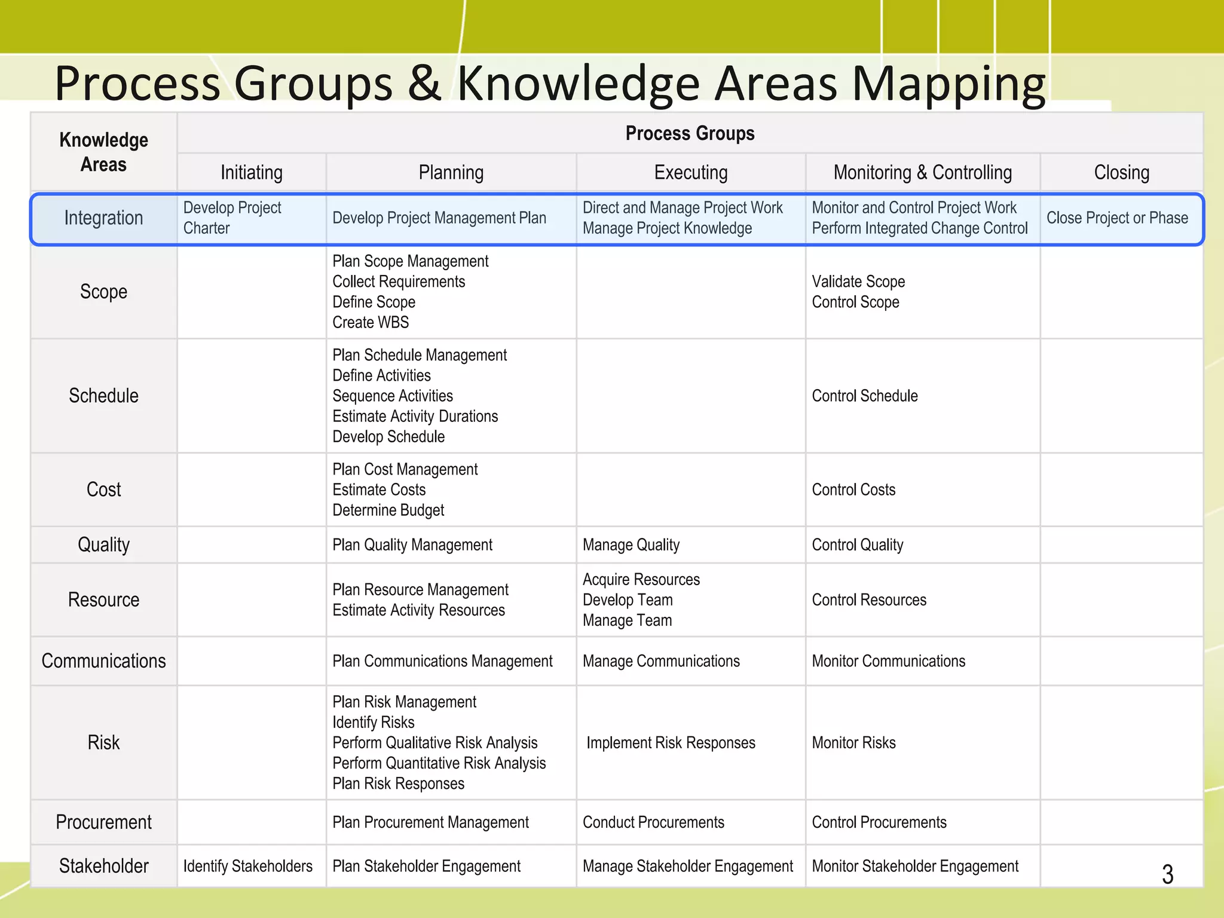Select 'Direct and Manage Project Work' text
Screen dimensions: 1224x918
coord(683,208)
